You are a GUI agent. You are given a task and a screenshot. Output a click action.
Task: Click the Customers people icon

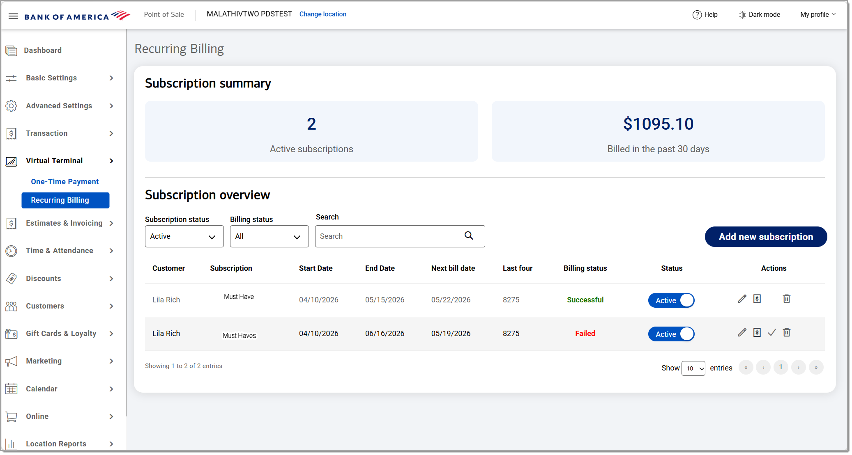click(x=12, y=306)
